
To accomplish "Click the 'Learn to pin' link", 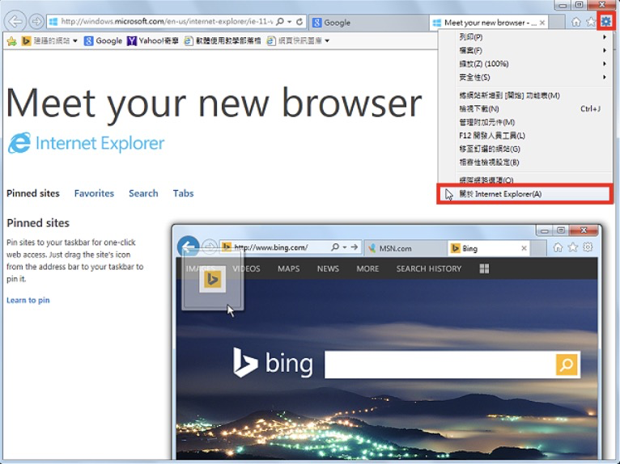I will [28, 300].
